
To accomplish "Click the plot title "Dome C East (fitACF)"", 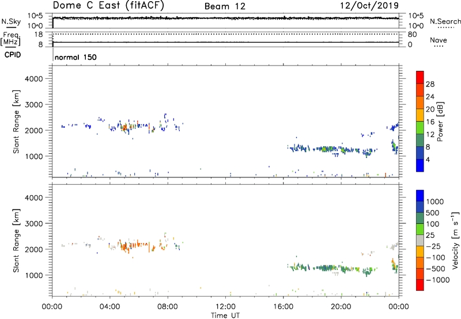I will 108,5.
